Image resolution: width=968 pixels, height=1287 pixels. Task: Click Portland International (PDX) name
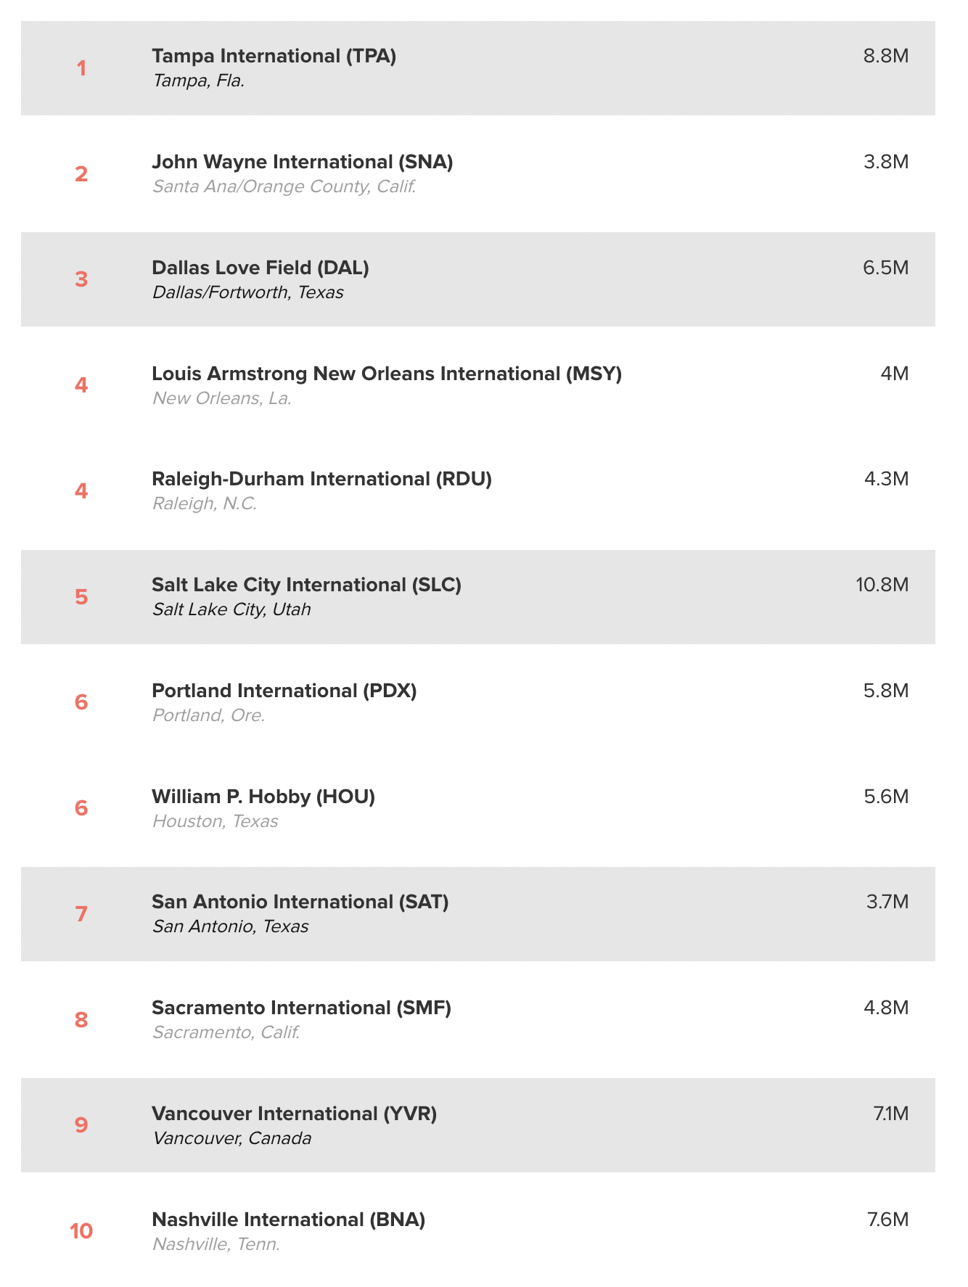pos(284,691)
